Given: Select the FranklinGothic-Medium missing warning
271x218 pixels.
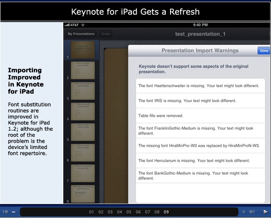Looking at the screenshot, I should coord(200,131).
